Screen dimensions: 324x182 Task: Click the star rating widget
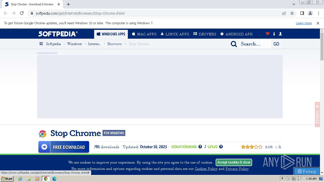(x=252, y=147)
